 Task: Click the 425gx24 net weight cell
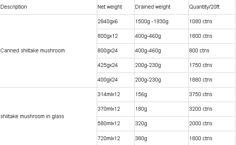[116, 65]
